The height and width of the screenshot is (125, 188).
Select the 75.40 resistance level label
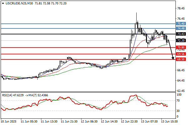point(181,24)
